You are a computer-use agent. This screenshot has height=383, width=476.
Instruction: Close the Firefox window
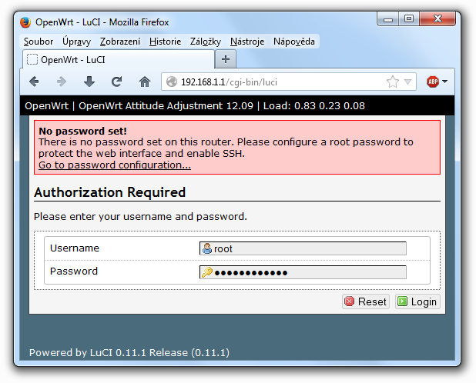pos(437,19)
